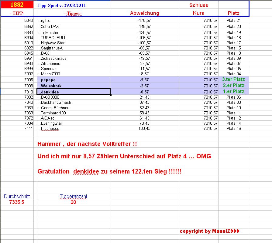Select the red 'Platz' header cell

(233, 13)
